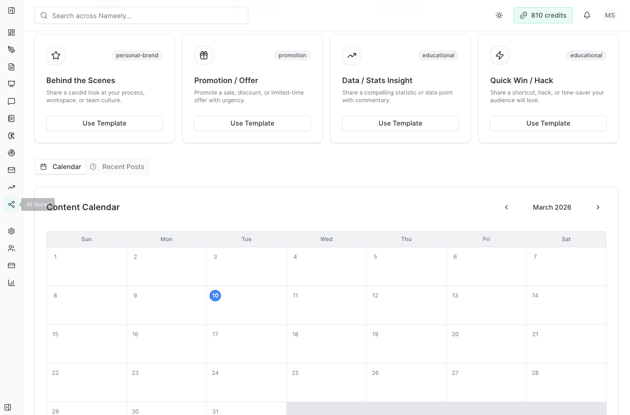Click the Search across Nameely field

coord(141,15)
